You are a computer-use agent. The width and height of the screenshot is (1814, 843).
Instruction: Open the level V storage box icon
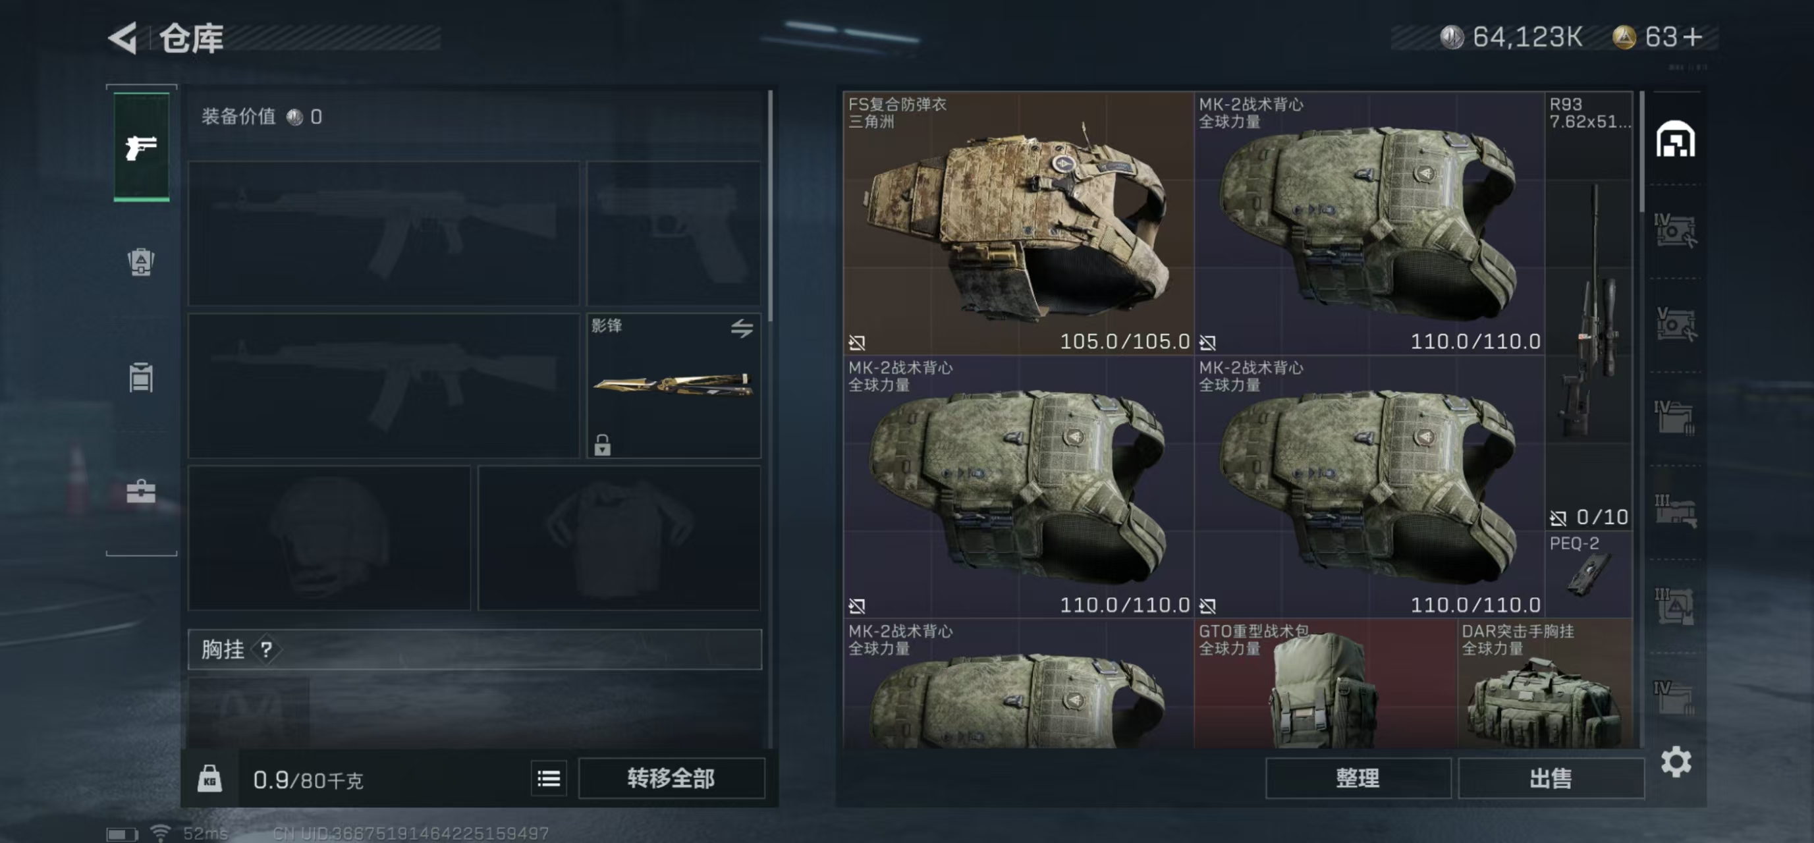1675,324
